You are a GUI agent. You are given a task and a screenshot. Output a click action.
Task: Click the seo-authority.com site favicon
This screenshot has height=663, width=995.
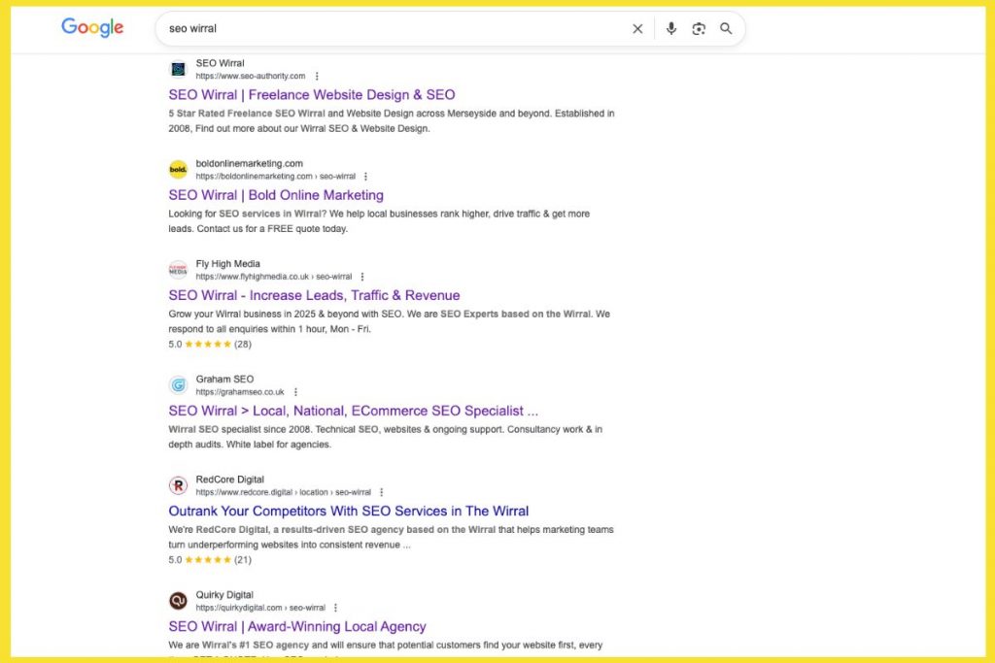178,69
